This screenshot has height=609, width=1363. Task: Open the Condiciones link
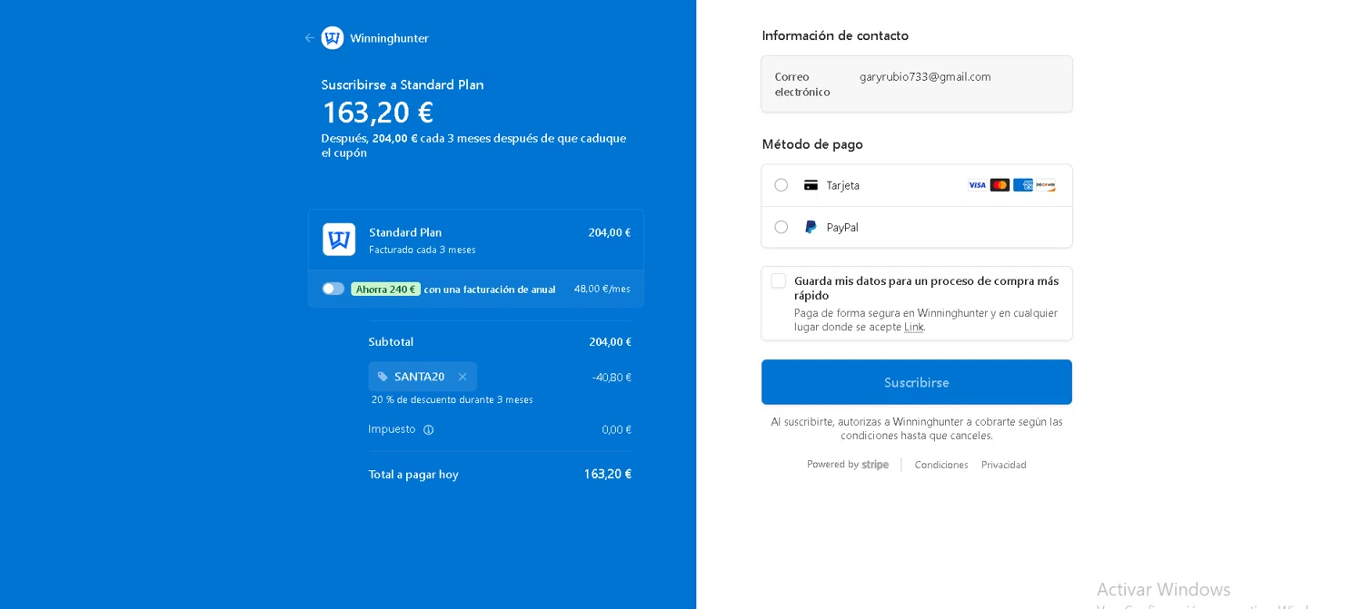(x=941, y=465)
